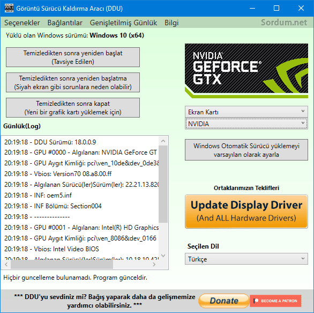Click the Donate PayPal button
This screenshot has width=314, height=313.
[x=223, y=301]
